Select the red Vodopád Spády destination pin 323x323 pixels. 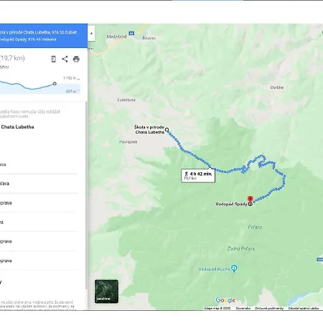[250, 200]
